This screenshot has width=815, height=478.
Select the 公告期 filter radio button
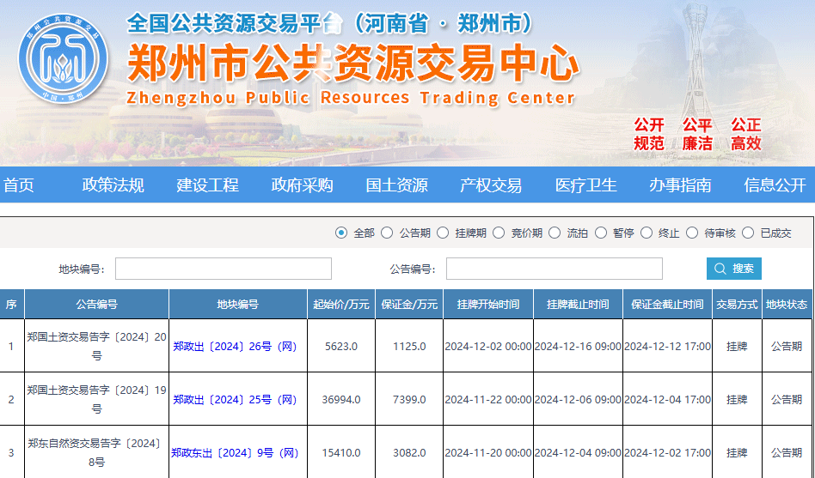[x=387, y=233]
